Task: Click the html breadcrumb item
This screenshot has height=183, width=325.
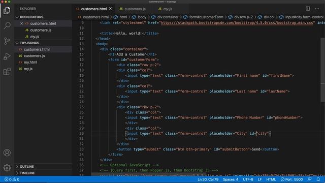Action: (121, 17)
